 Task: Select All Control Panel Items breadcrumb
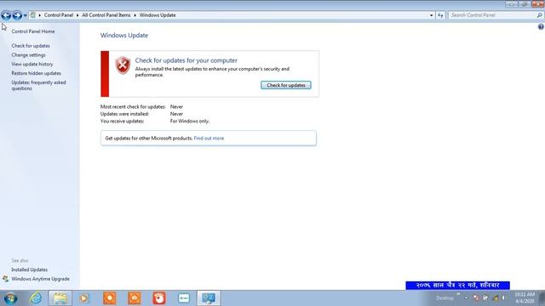tap(106, 15)
